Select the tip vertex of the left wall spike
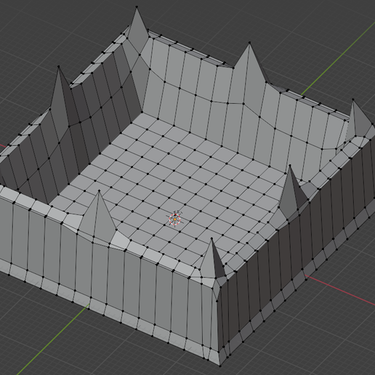Viewport: 375px width, 375px height. [x=58, y=66]
